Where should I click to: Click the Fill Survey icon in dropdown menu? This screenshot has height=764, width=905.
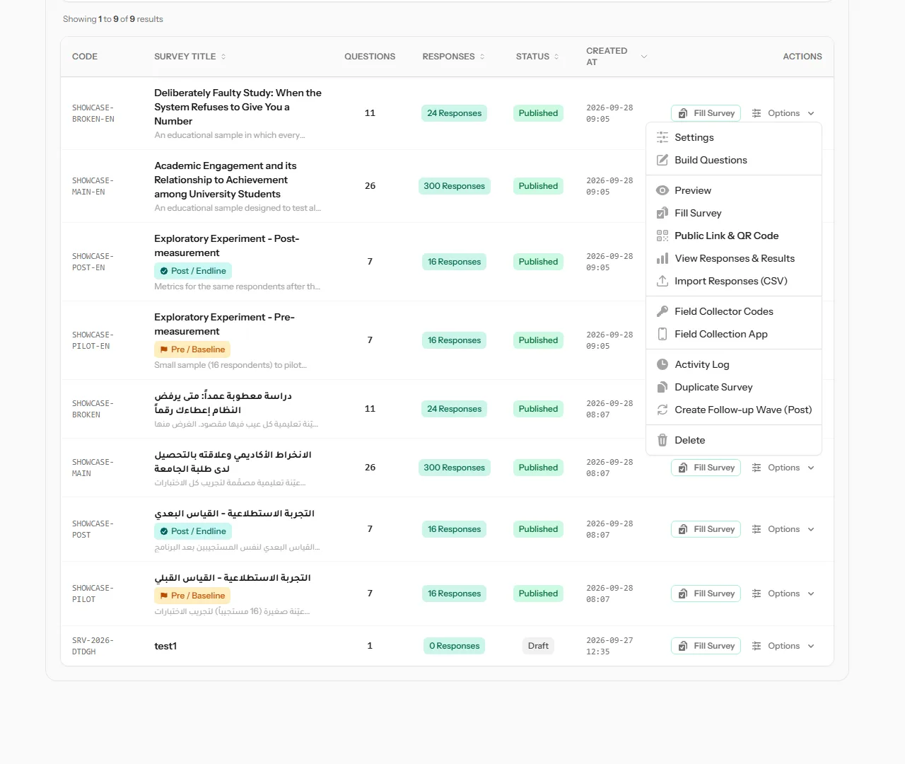[x=662, y=213]
